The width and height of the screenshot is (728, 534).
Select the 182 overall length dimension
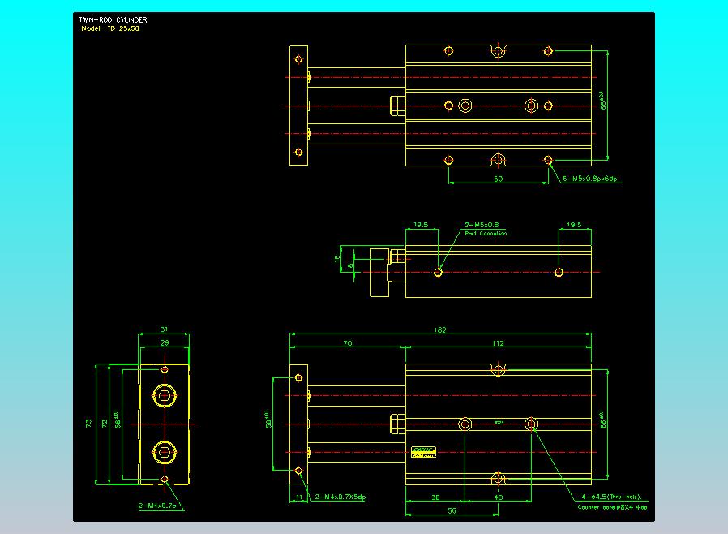(439, 330)
